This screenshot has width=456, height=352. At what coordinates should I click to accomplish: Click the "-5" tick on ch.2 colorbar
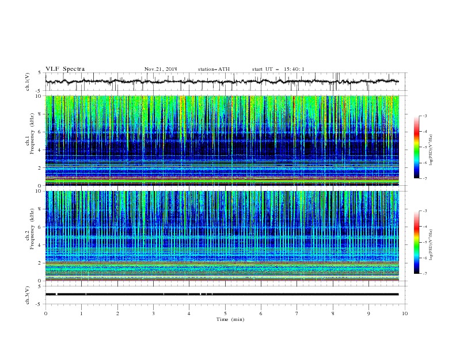pyautogui.click(x=424, y=242)
